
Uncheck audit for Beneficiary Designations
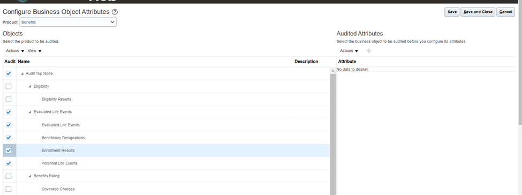coord(9,138)
